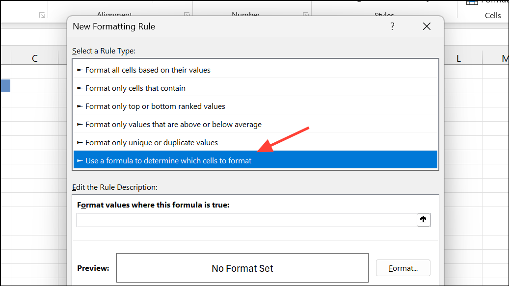The height and width of the screenshot is (286, 509).
Task: Select column C header in the worksheet
Action: point(34,58)
